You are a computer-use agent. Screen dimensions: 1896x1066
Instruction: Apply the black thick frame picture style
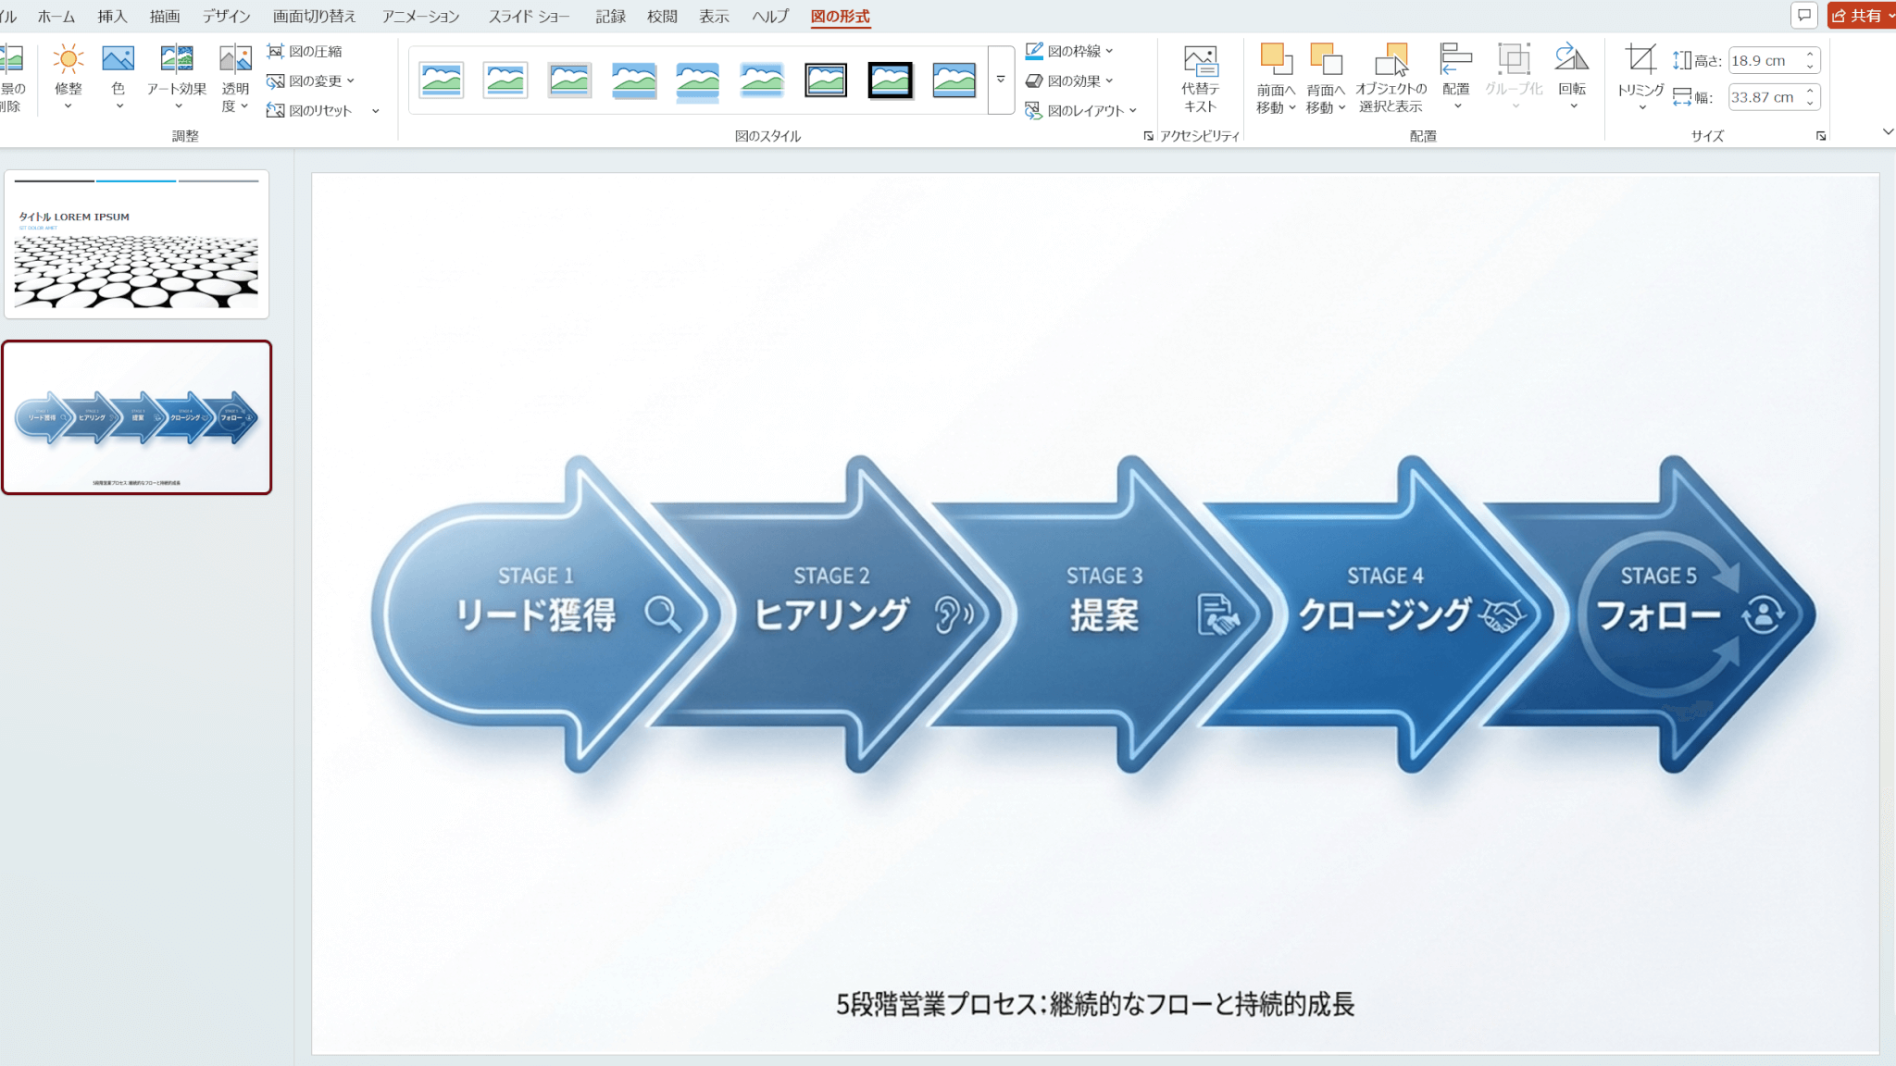[x=890, y=81]
